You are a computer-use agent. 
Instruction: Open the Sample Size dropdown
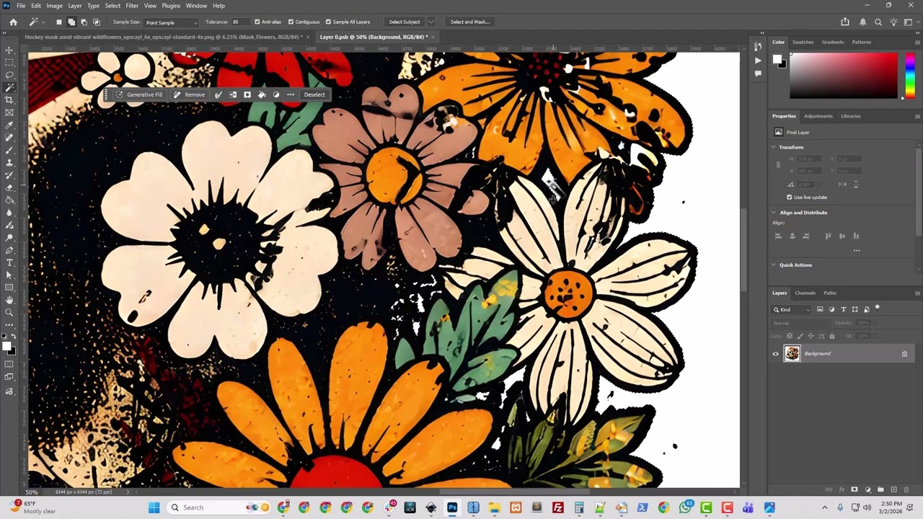(170, 22)
